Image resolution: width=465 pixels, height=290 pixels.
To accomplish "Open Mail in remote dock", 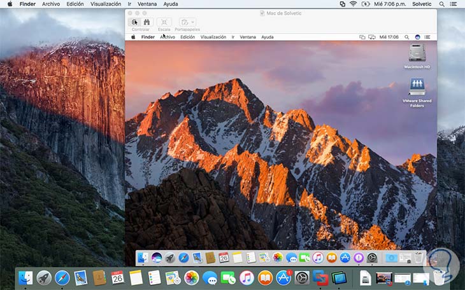I will 197,258.
